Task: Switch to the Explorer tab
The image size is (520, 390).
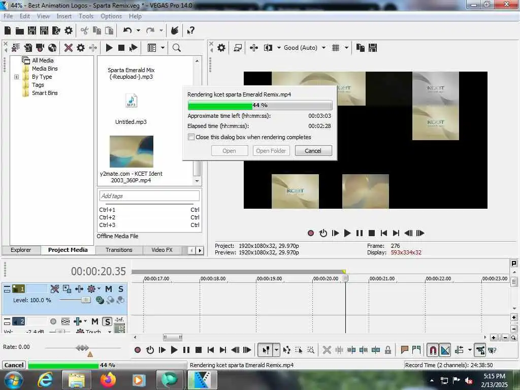Action: 21,250
